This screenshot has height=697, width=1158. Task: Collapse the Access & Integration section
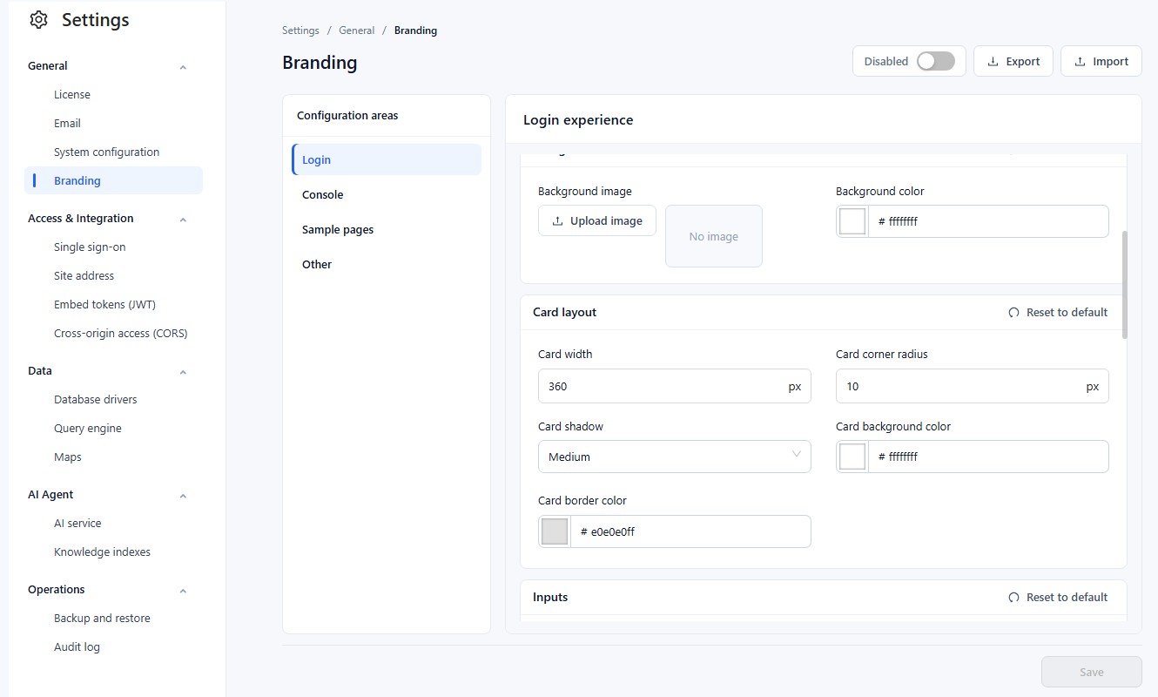pos(183,220)
